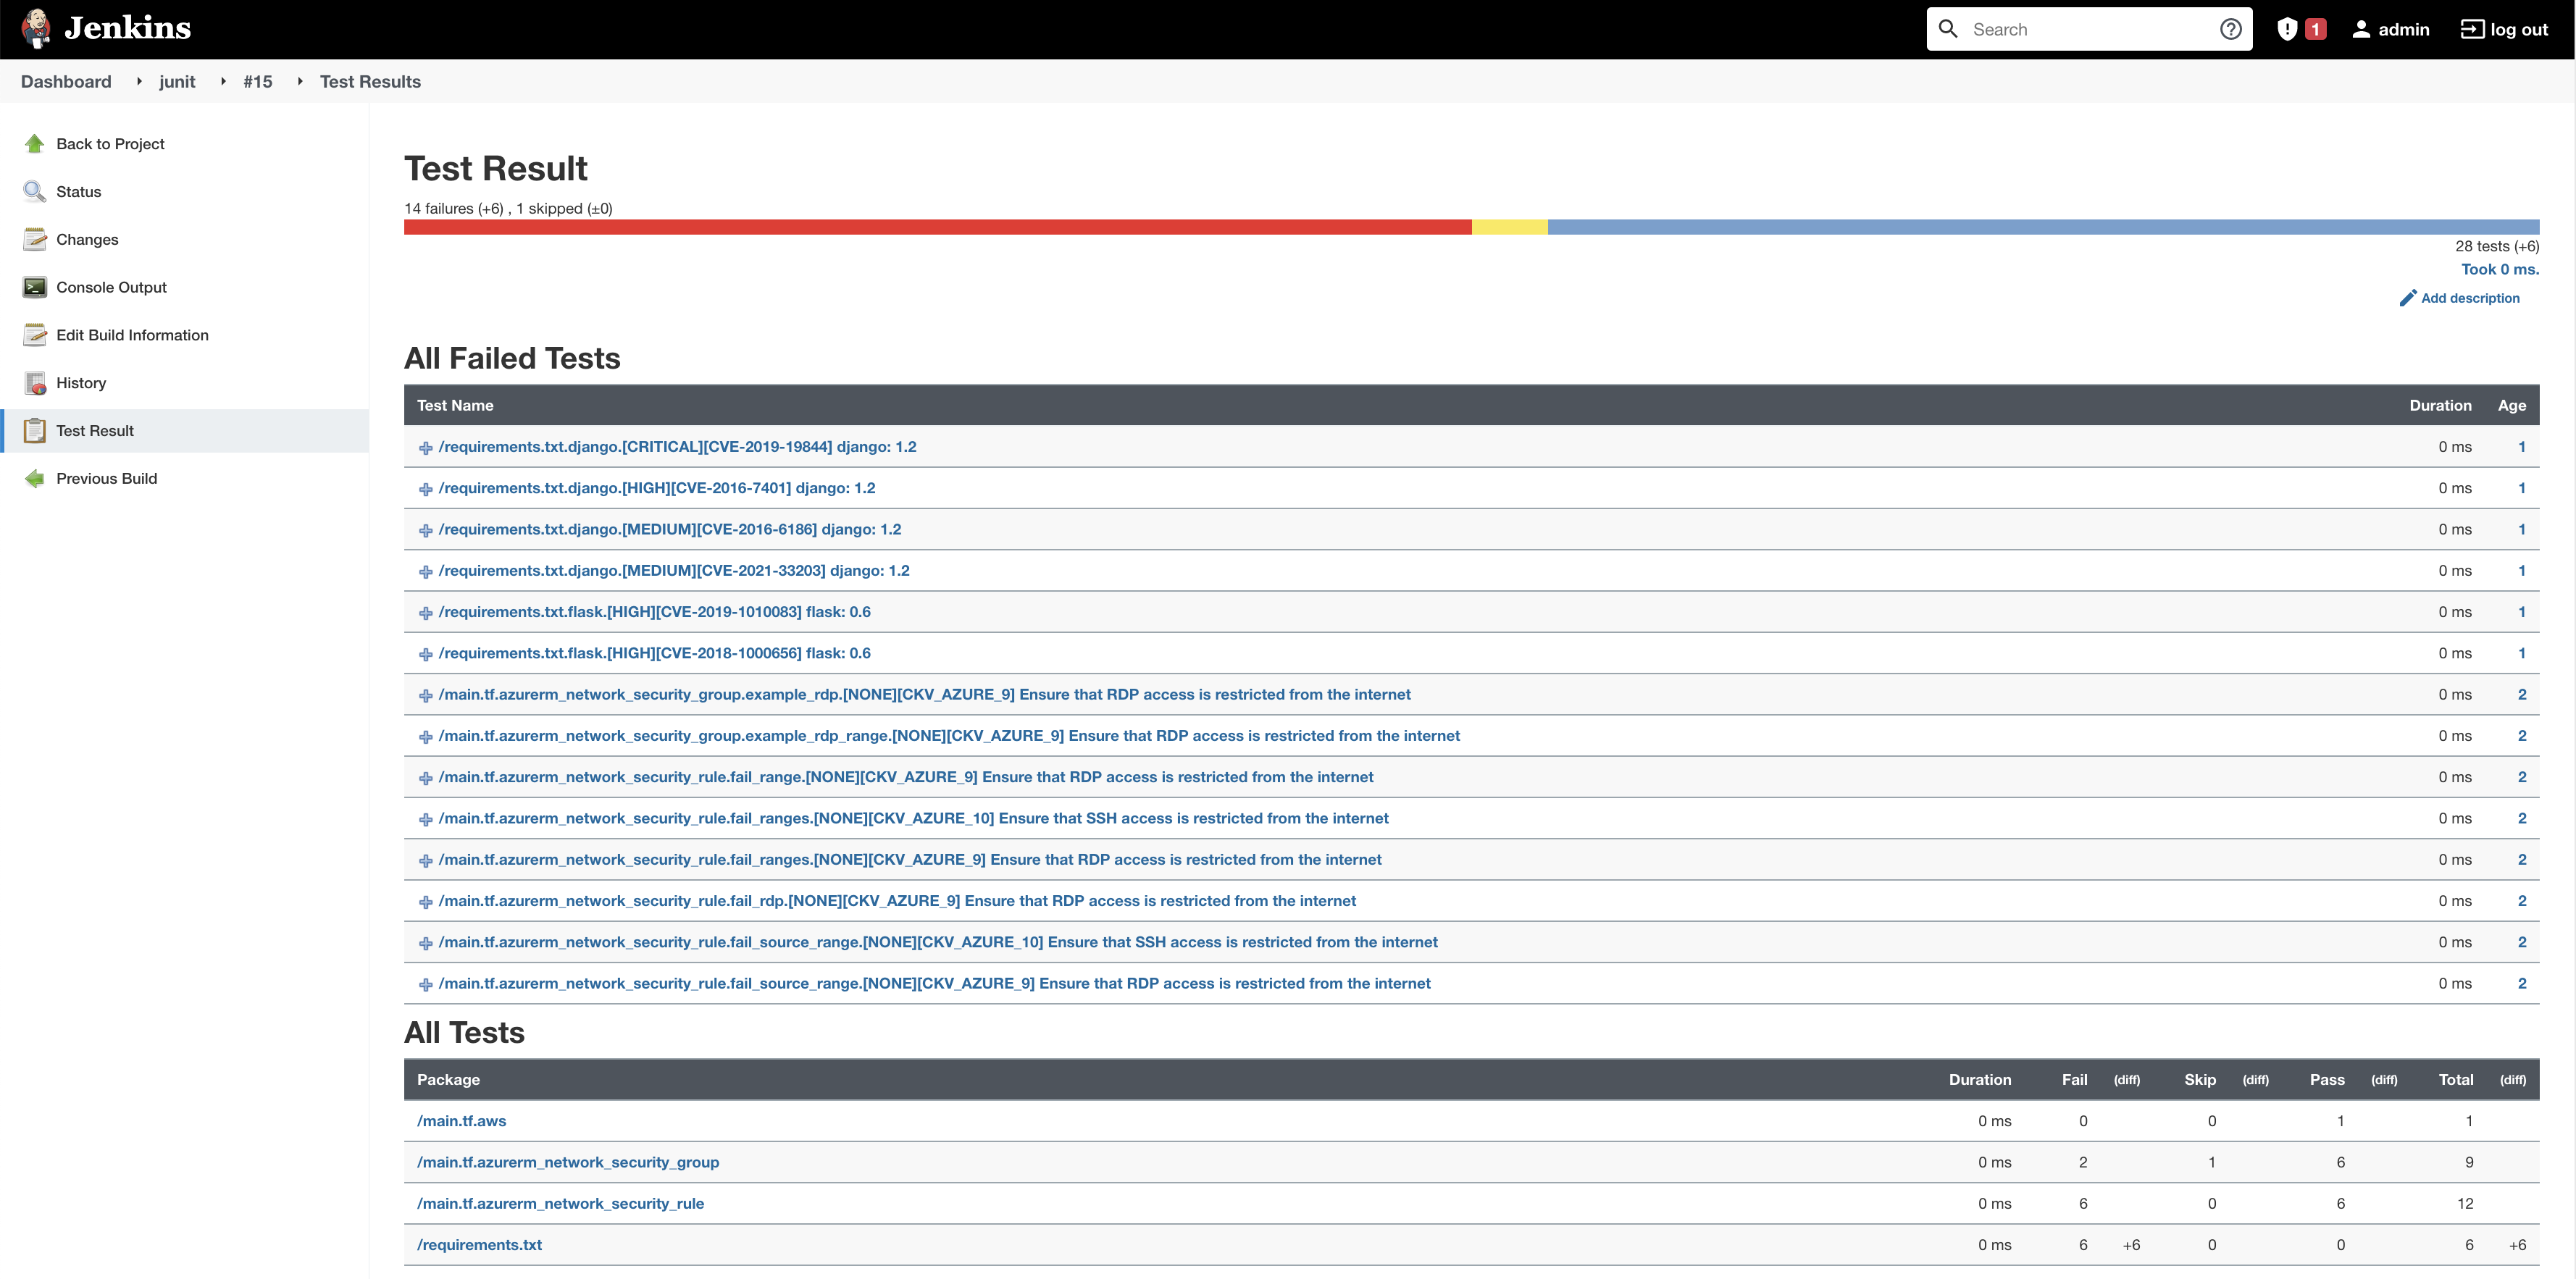Screen dimensions: 2576x1279
Task: Click the search magnifier icon
Action: point(1948,29)
